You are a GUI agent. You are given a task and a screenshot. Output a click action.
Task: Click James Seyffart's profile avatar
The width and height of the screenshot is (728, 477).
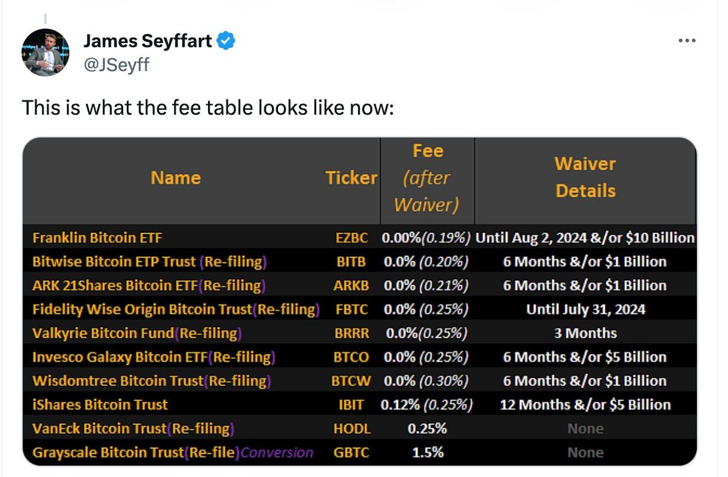click(45, 52)
